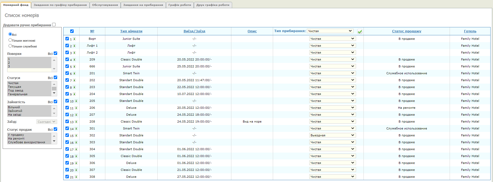The height and width of the screenshot is (182, 493).
Task: Click the green checkmark apply cleaning type icon
Action: pos(360,32)
